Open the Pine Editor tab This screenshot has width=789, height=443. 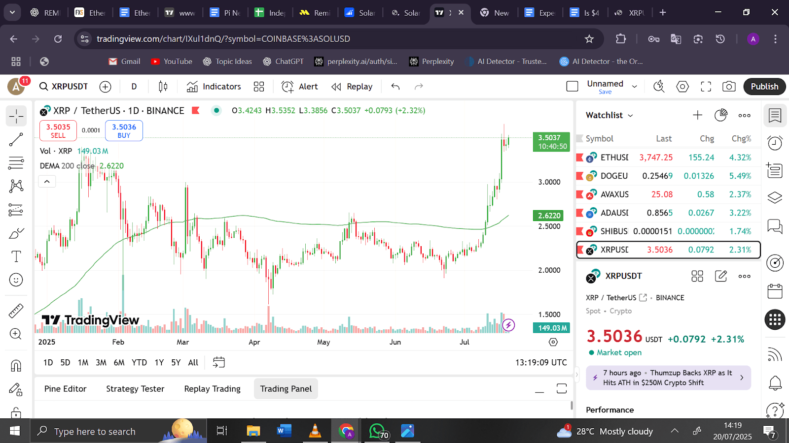pyautogui.click(x=65, y=389)
